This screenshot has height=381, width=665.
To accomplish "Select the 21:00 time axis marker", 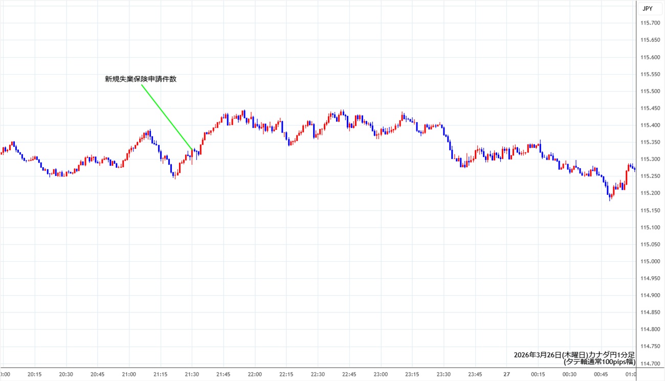I will pos(129,374).
